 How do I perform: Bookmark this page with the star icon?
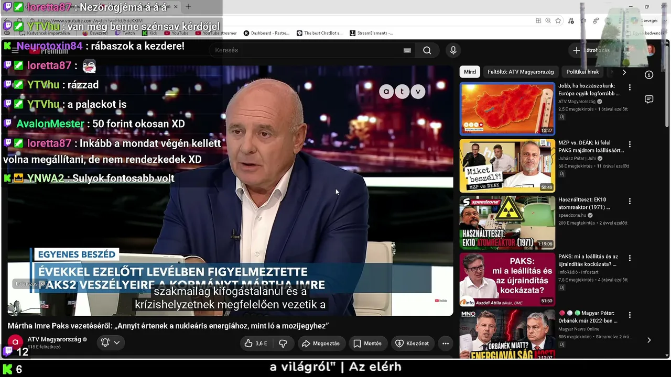pyautogui.click(x=558, y=20)
